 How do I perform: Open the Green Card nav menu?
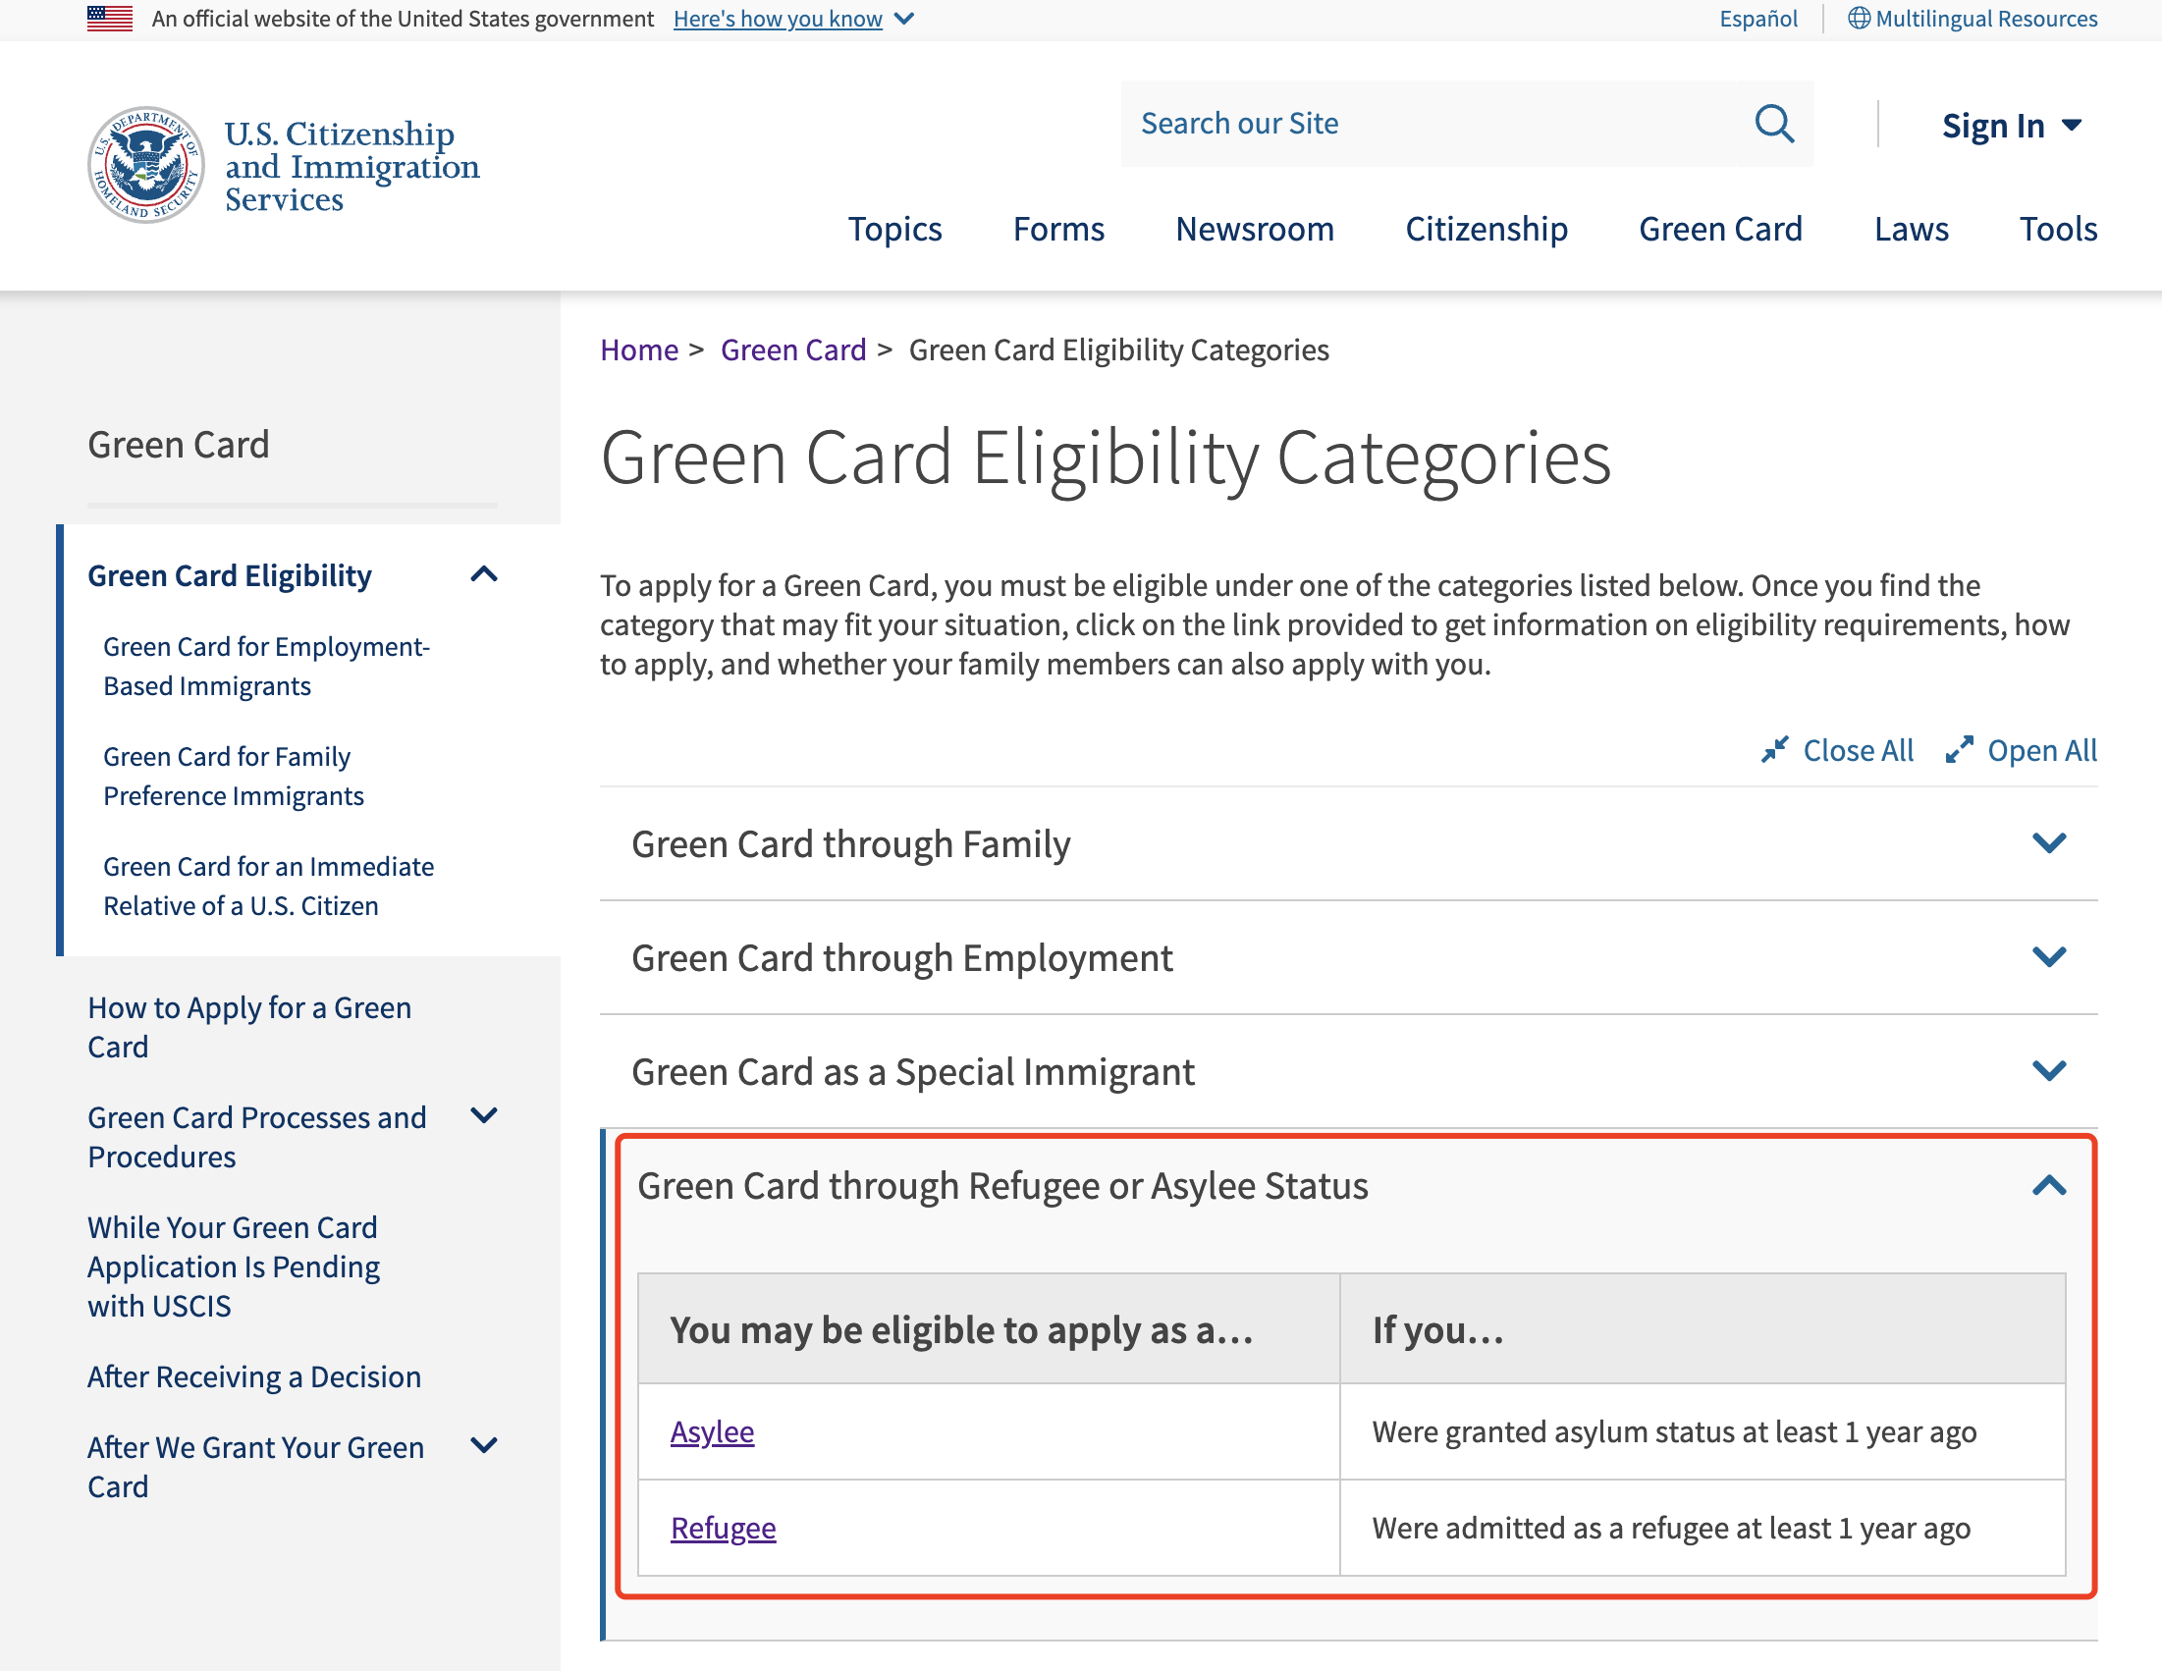coord(1720,229)
